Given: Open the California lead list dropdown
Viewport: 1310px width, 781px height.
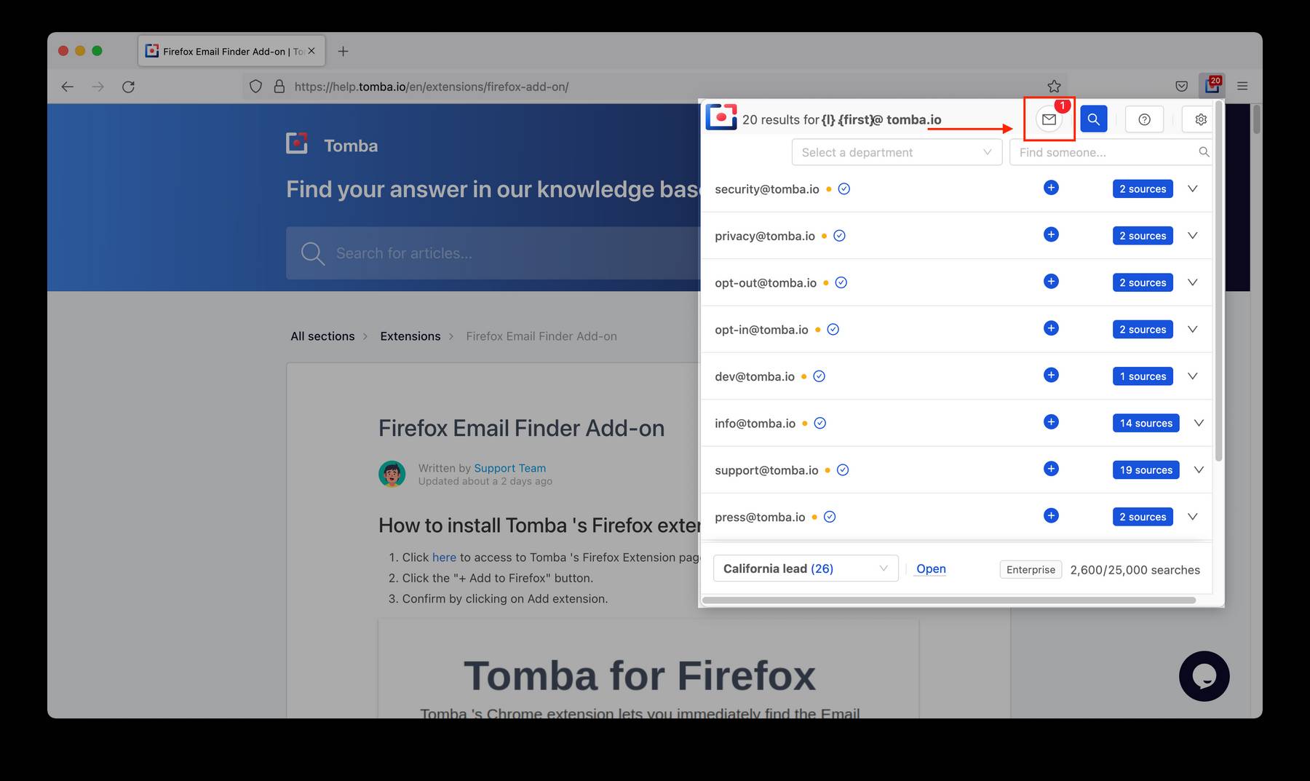Looking at the screenshot, I should tap(806, 568).
